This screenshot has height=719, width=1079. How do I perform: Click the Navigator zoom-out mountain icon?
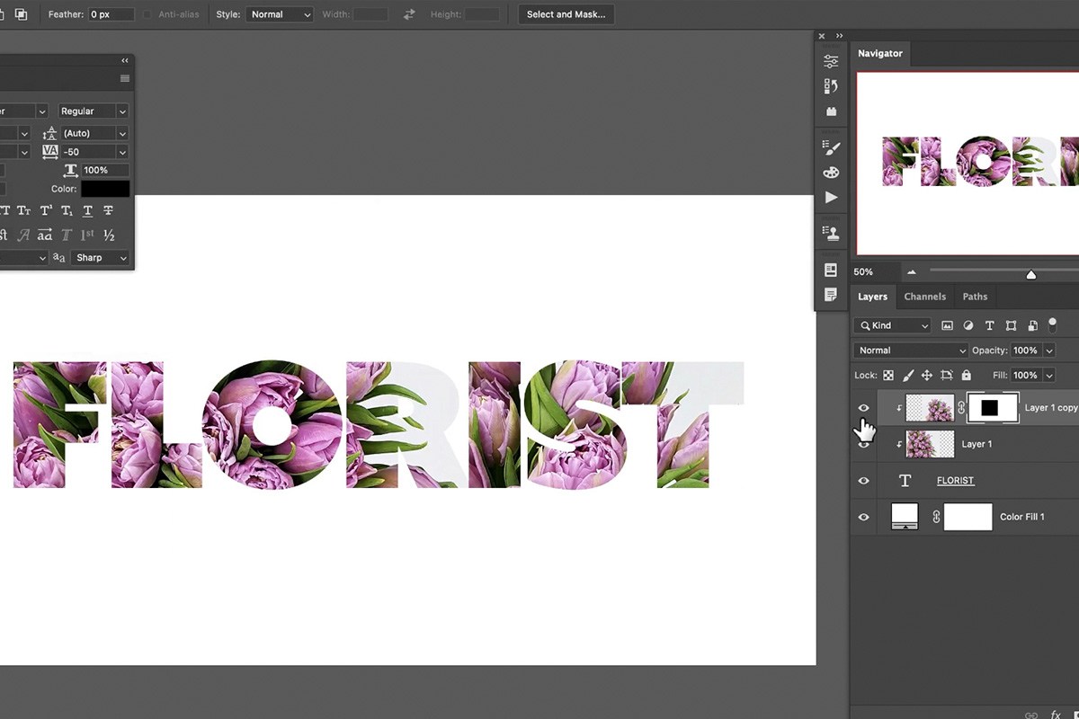(x=912, y=272)
